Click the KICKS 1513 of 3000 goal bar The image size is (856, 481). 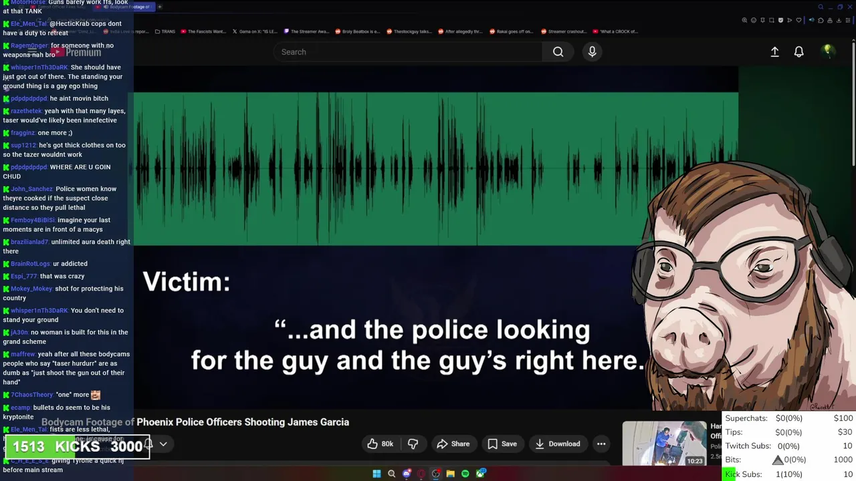click(77, 446)
